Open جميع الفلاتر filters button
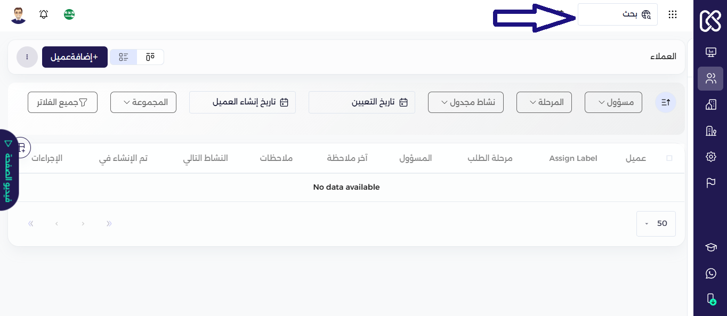This screenshot has height=316, width=727. [x=62, y=102]
